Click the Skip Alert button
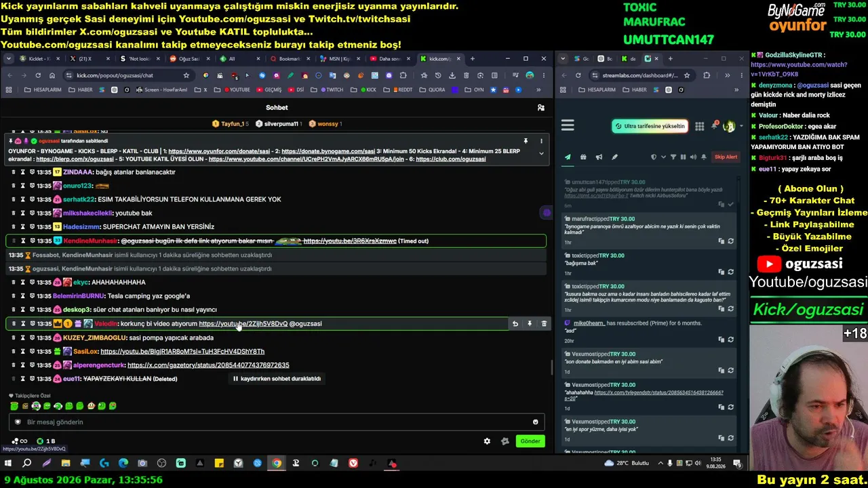868x488 pixels. [726, 157]
